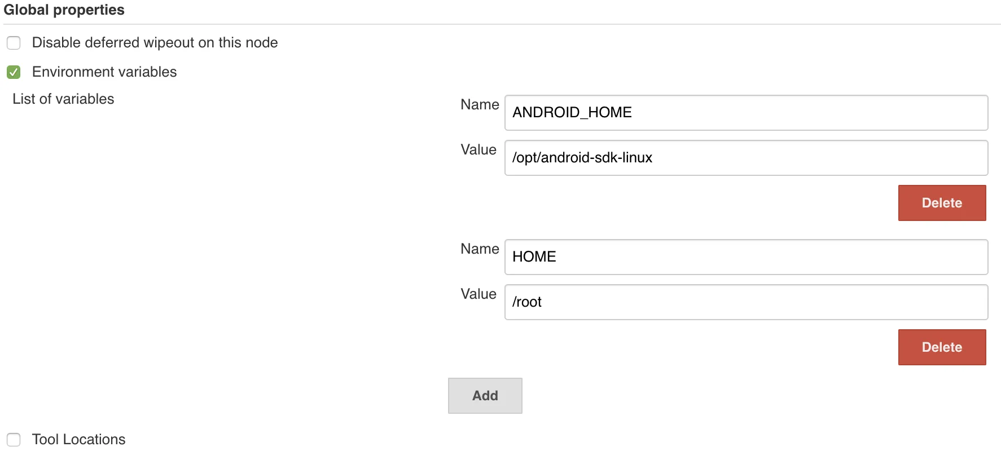Click the Name label beside ANDROID_HOME
The image size is (1001, 460).
(480, 105)
